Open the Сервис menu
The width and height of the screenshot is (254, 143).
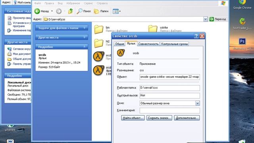(x=88, y=3)
